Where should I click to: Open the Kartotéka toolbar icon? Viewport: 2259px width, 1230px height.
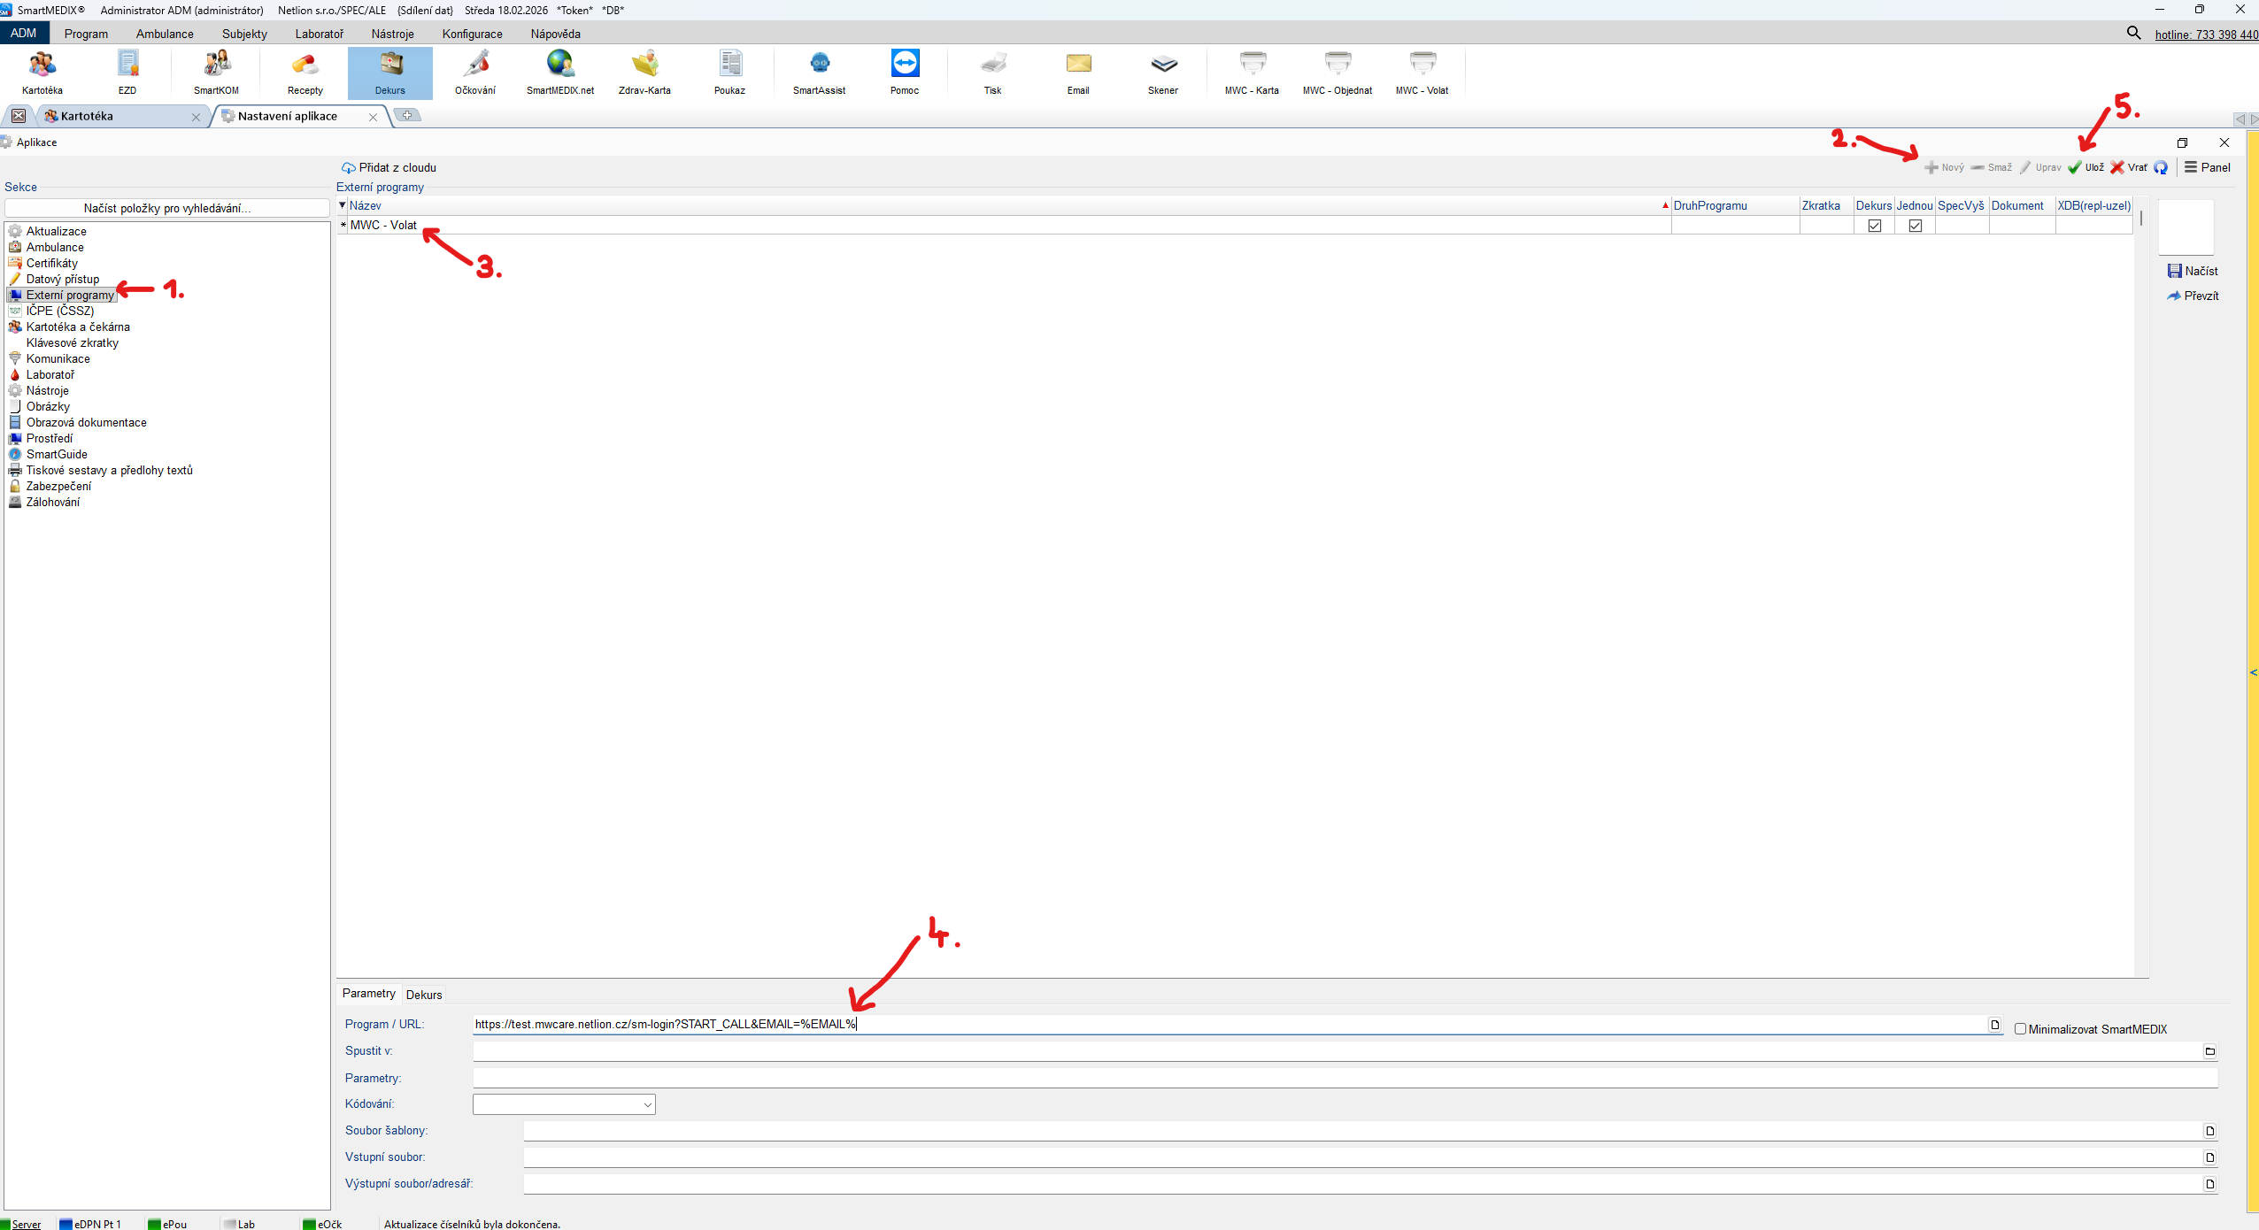42,71
